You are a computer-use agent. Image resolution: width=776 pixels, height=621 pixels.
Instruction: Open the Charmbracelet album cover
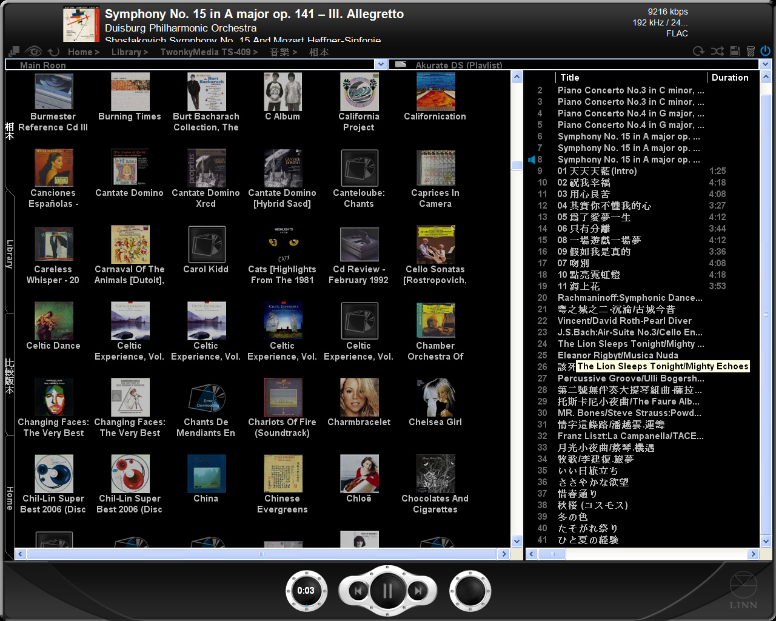pyautogui.click(x=359, y=397)
